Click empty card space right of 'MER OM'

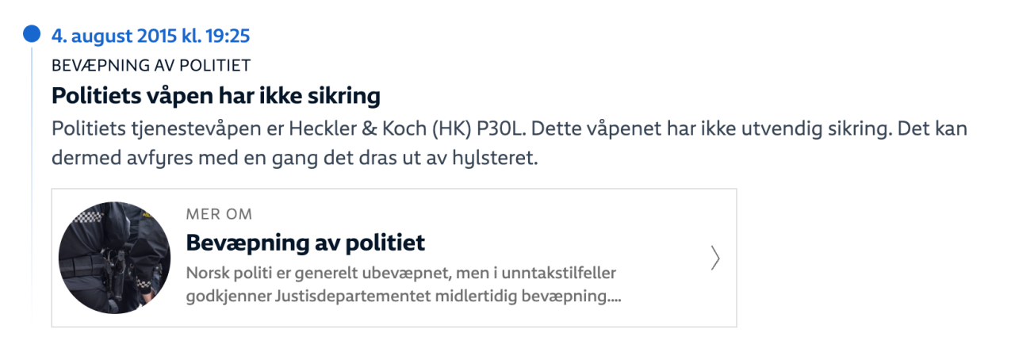(x=476, y=215)
